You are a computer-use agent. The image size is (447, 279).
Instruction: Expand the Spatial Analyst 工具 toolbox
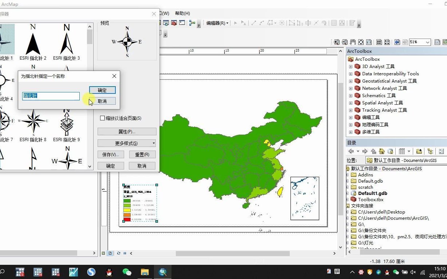(350, 103)
